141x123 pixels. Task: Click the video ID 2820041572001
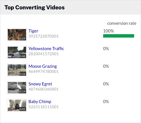(44, 54)
